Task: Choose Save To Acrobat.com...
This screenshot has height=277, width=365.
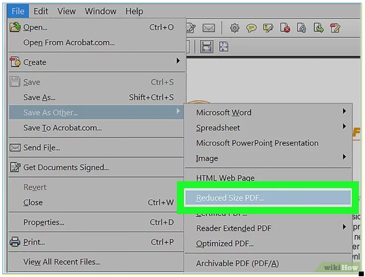Action: click(x=96, y=128)
